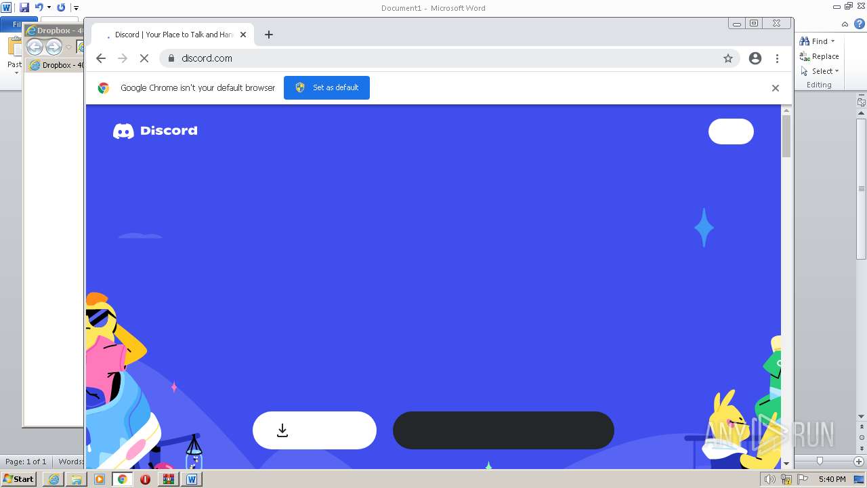Switch to Word from the taskbar
This screenshot has width=867, height=488.
[x=192, y=479]
